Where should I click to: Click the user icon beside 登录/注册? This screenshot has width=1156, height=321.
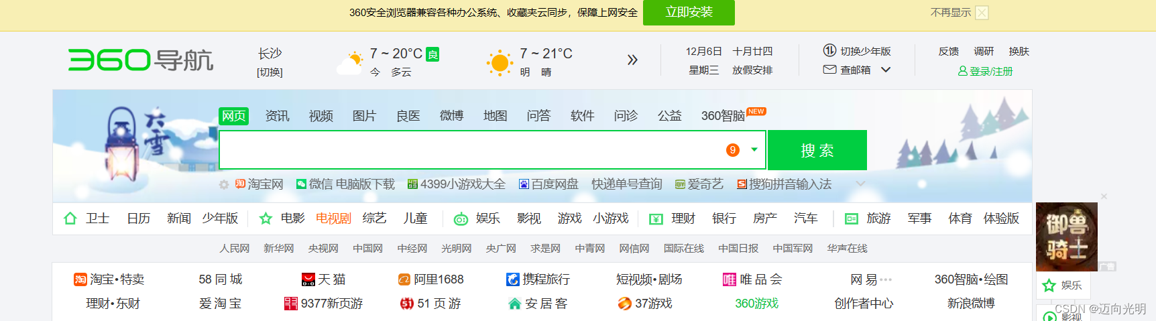point(962,71)
